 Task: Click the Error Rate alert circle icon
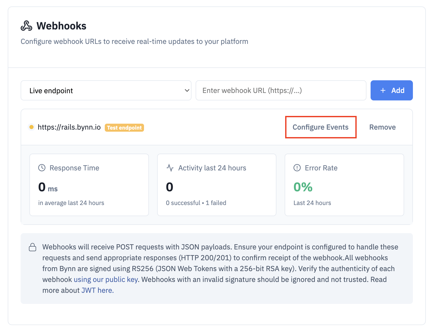point(297,168)
